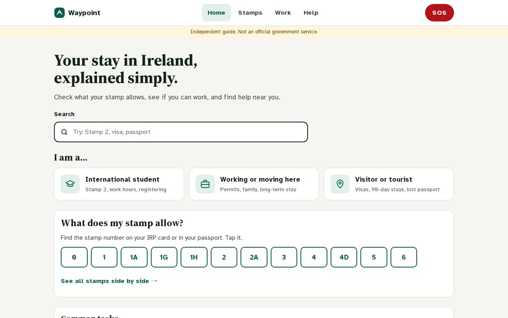This screenshot has width=508, height=318.
Task: Click 'Stamp 2, work hours, registering' text
Action: [126, 190]
